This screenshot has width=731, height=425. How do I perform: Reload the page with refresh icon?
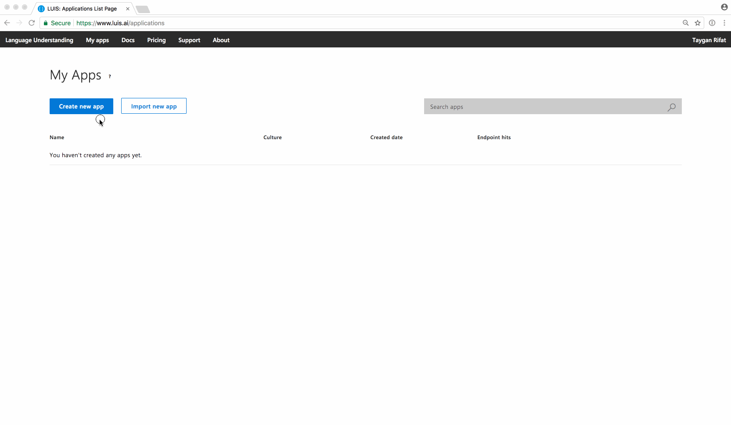[x=32, y=23]
